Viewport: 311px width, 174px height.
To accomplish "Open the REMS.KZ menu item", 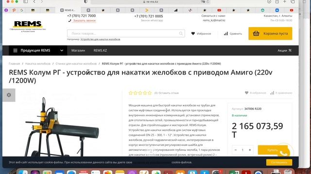I will (x=100, y=50).
